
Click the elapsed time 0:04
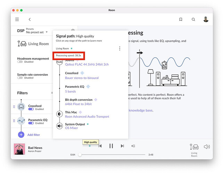(73, 155)
